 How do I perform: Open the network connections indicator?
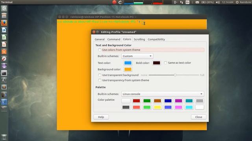point(182,2)
